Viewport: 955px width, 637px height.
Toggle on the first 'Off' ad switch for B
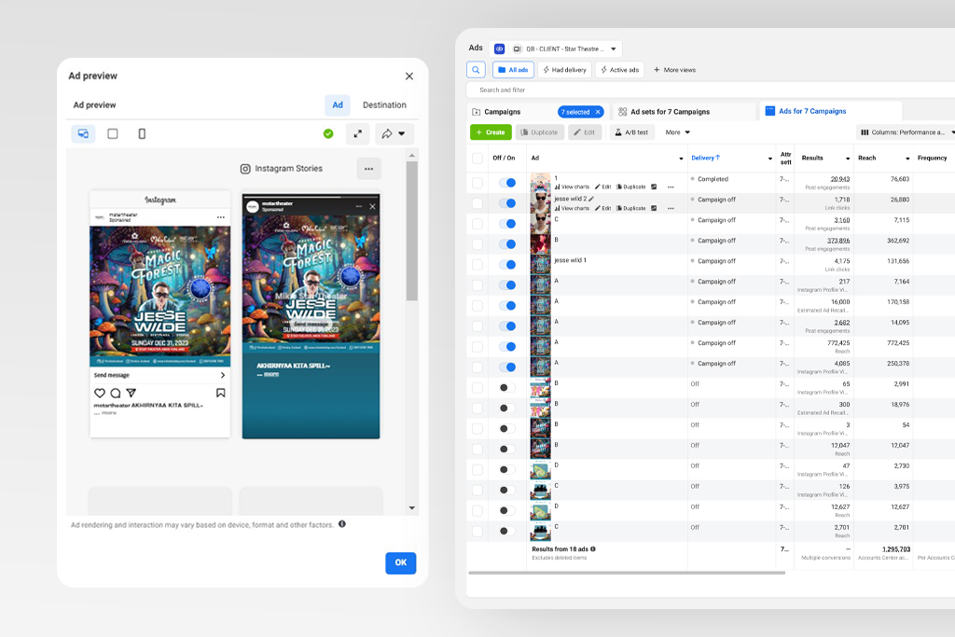(x=507, y=387)
